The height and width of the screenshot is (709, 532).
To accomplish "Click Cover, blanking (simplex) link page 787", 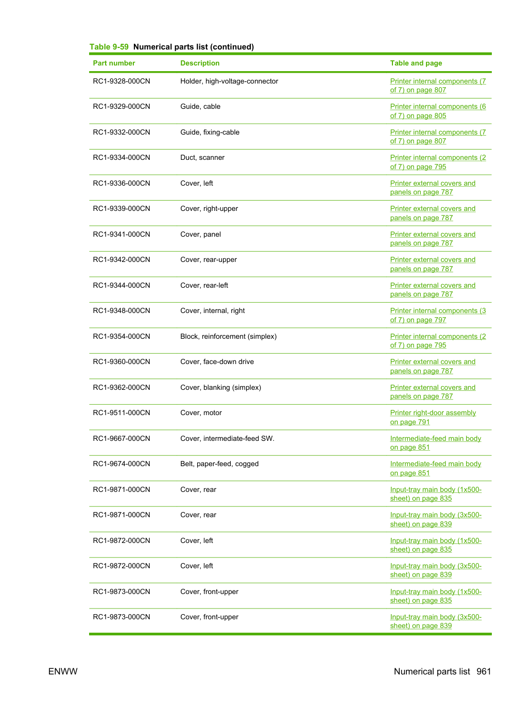I will [433, 392].
